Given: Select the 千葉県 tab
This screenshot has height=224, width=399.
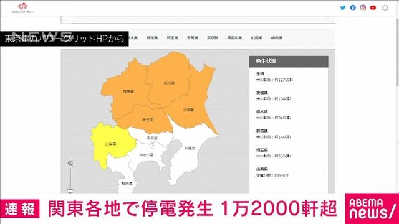Looking at the screenshot, I should (x=193, y=38).
